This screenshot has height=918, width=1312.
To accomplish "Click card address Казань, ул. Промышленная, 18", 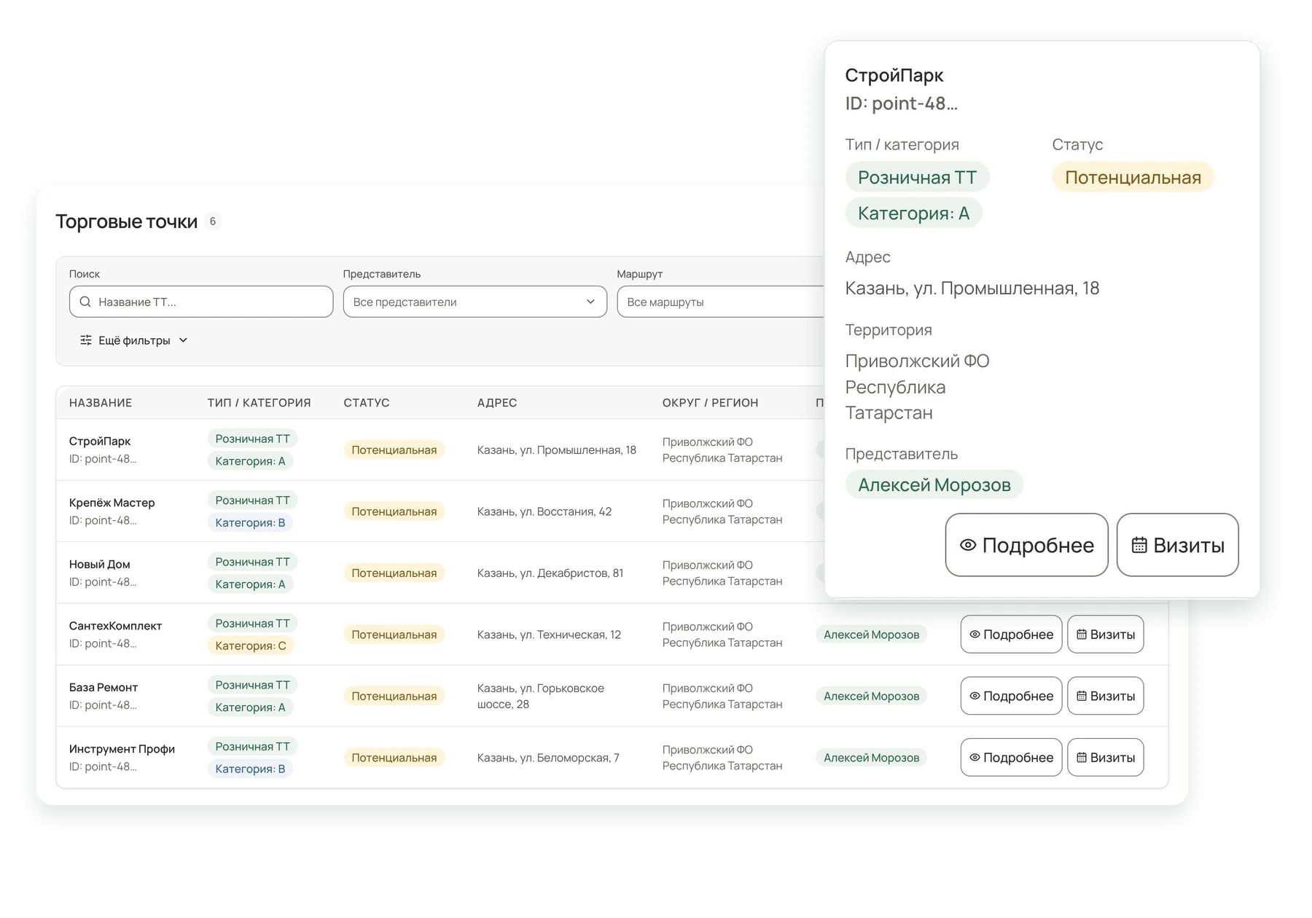I will (972, 289).
